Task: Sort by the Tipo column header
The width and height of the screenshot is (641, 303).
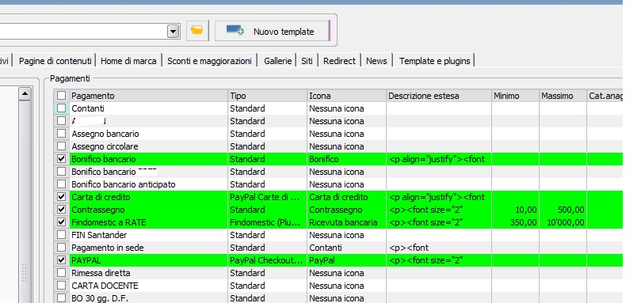Action: pos(268,96)
